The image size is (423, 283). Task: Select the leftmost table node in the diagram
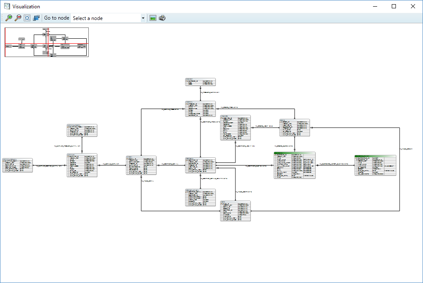tap(17, 165)
